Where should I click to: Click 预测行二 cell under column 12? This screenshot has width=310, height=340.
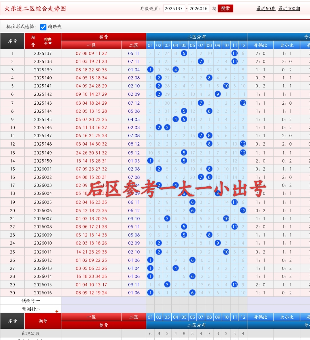coord(243,309)
